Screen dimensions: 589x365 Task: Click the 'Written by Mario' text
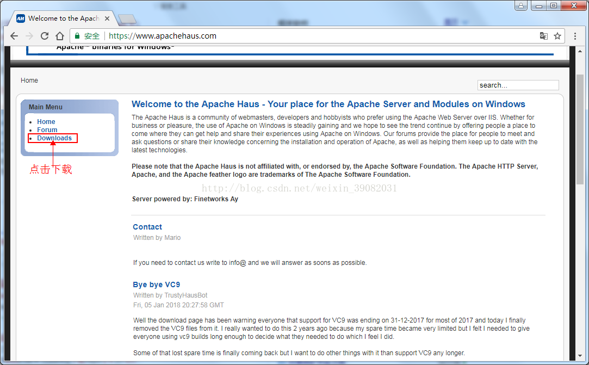tap(157, 238)
